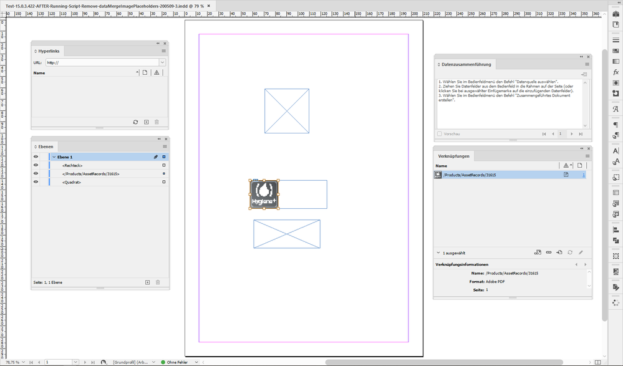Hide the AssetRecords/31615 layer item

coord(36,174)
